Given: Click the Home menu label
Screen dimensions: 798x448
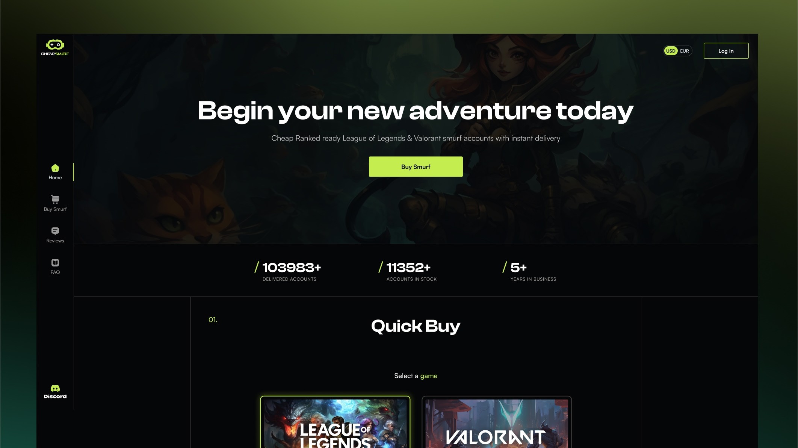Looking at the screenshot, I should pyautogui.click(x=55, y=178).
